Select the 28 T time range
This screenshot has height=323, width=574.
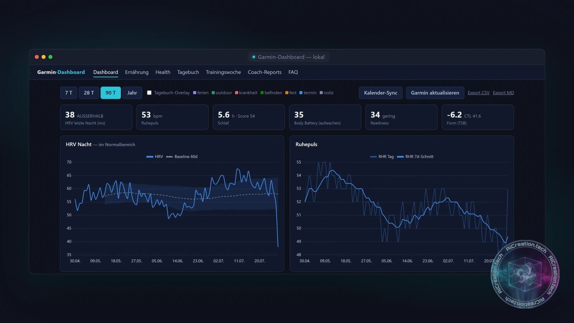point(89,93)
